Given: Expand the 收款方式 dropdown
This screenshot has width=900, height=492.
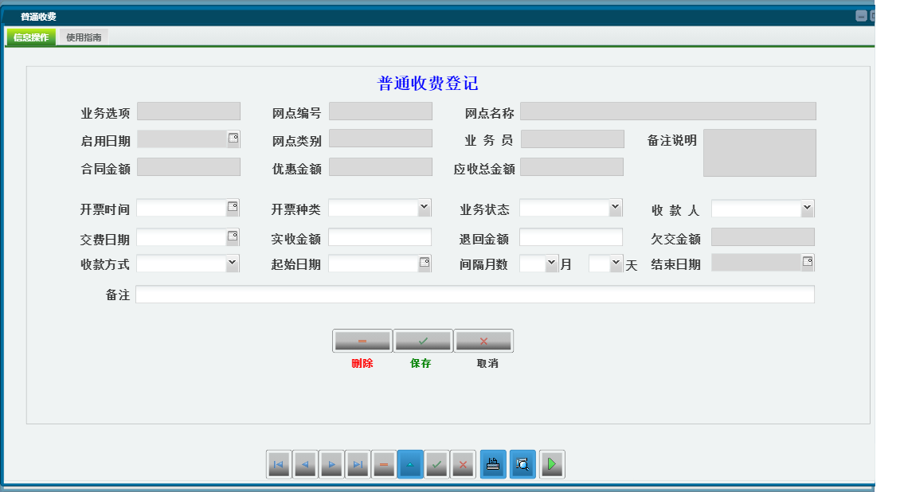Looking at the screenshot, I should point(232,264).
